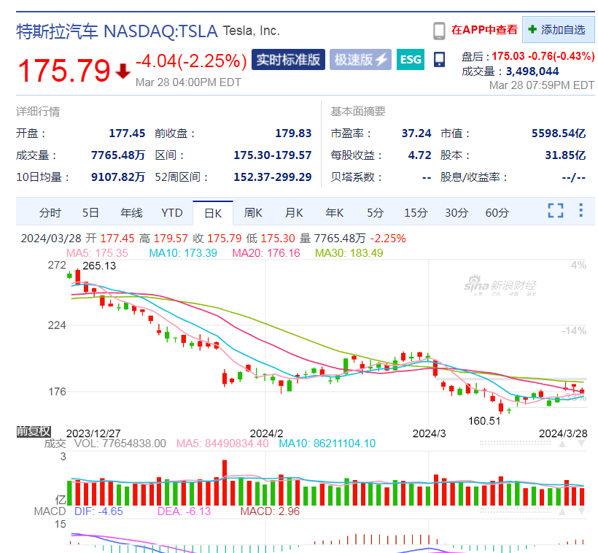Screen dimensions: 598x553
Task: Switch to 月K chart tab
Action: coord(294,212)
